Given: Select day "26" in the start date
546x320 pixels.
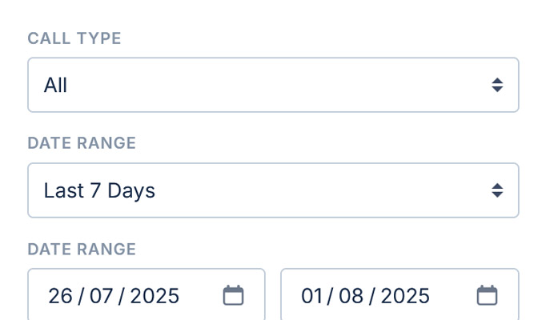Looking at the screenshot, I should pyautogui.click(x=60, y=296).
